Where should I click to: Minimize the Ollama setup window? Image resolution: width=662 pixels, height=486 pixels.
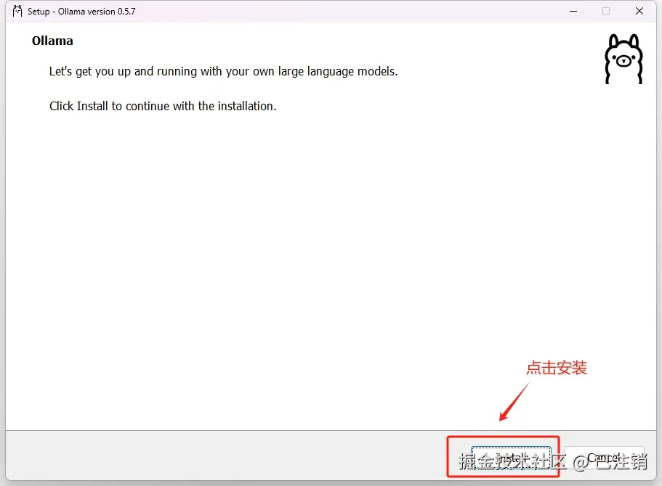pyautogui.click(x=573, y=12)
